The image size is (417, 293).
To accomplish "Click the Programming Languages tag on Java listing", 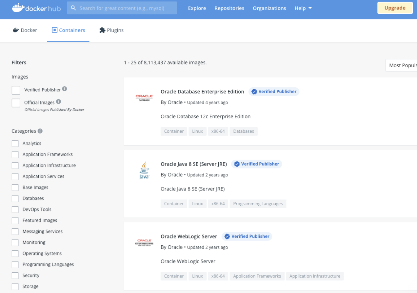I will 258,204.
